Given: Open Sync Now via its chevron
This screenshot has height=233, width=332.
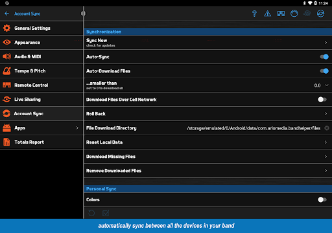Looking at the screenshot, I should click(x=326, y=43).
